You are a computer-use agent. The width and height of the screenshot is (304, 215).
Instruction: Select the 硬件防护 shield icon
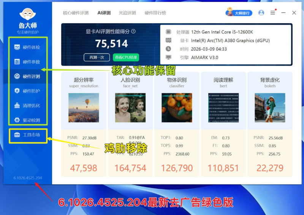(x=17, y=91)
